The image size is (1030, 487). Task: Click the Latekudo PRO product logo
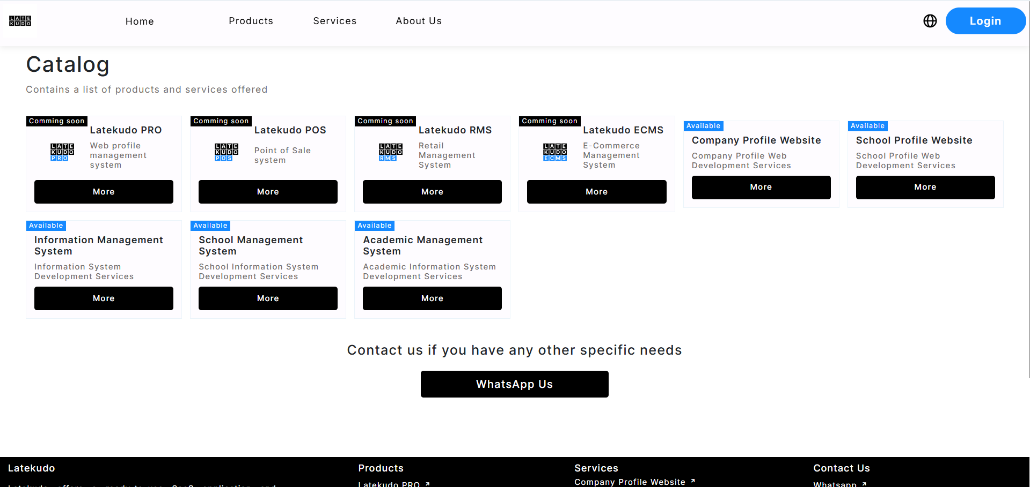point(62,152)
